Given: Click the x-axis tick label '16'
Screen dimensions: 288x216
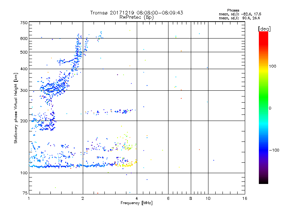Looking at the screenshot, I should click(245, 198).
